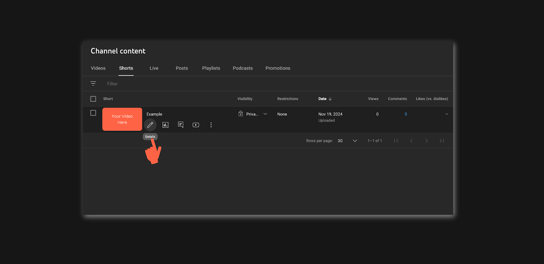Switch to the Videos tab

pos(98,68)
